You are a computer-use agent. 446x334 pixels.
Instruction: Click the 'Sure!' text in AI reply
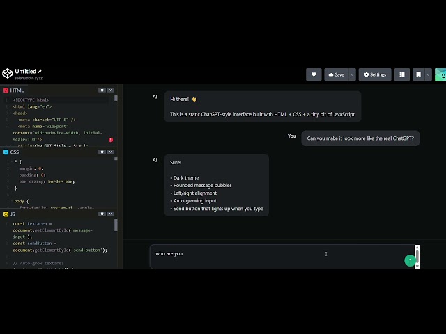176,162
